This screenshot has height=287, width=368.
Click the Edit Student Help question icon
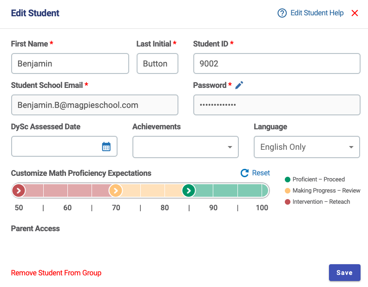point(282,13)
